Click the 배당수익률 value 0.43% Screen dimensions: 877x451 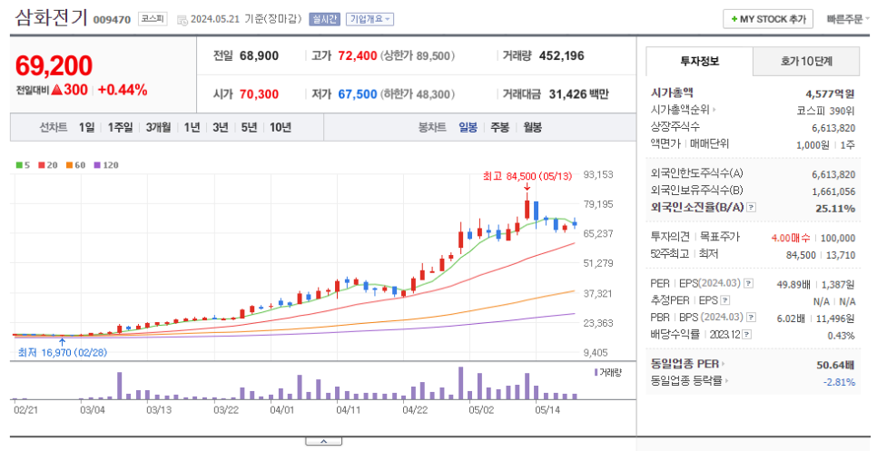coord(842,336)
